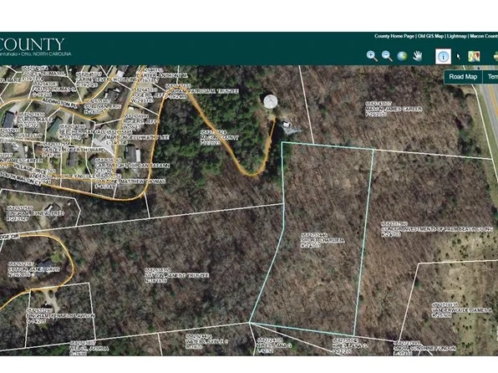Toggle the Identify info tool

coord(443,56)
